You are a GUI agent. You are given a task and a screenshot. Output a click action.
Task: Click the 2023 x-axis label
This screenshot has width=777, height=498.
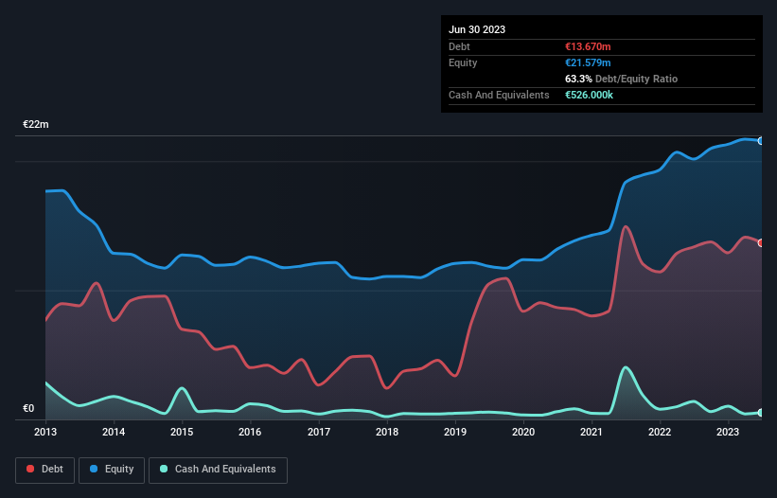(728, 432)
